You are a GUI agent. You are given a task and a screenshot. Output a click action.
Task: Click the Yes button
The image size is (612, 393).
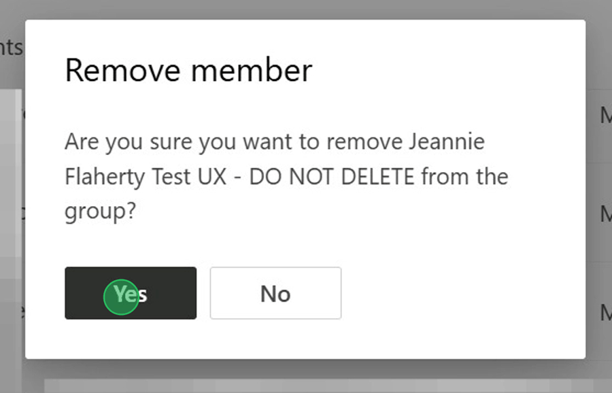(x=131, y=293)
